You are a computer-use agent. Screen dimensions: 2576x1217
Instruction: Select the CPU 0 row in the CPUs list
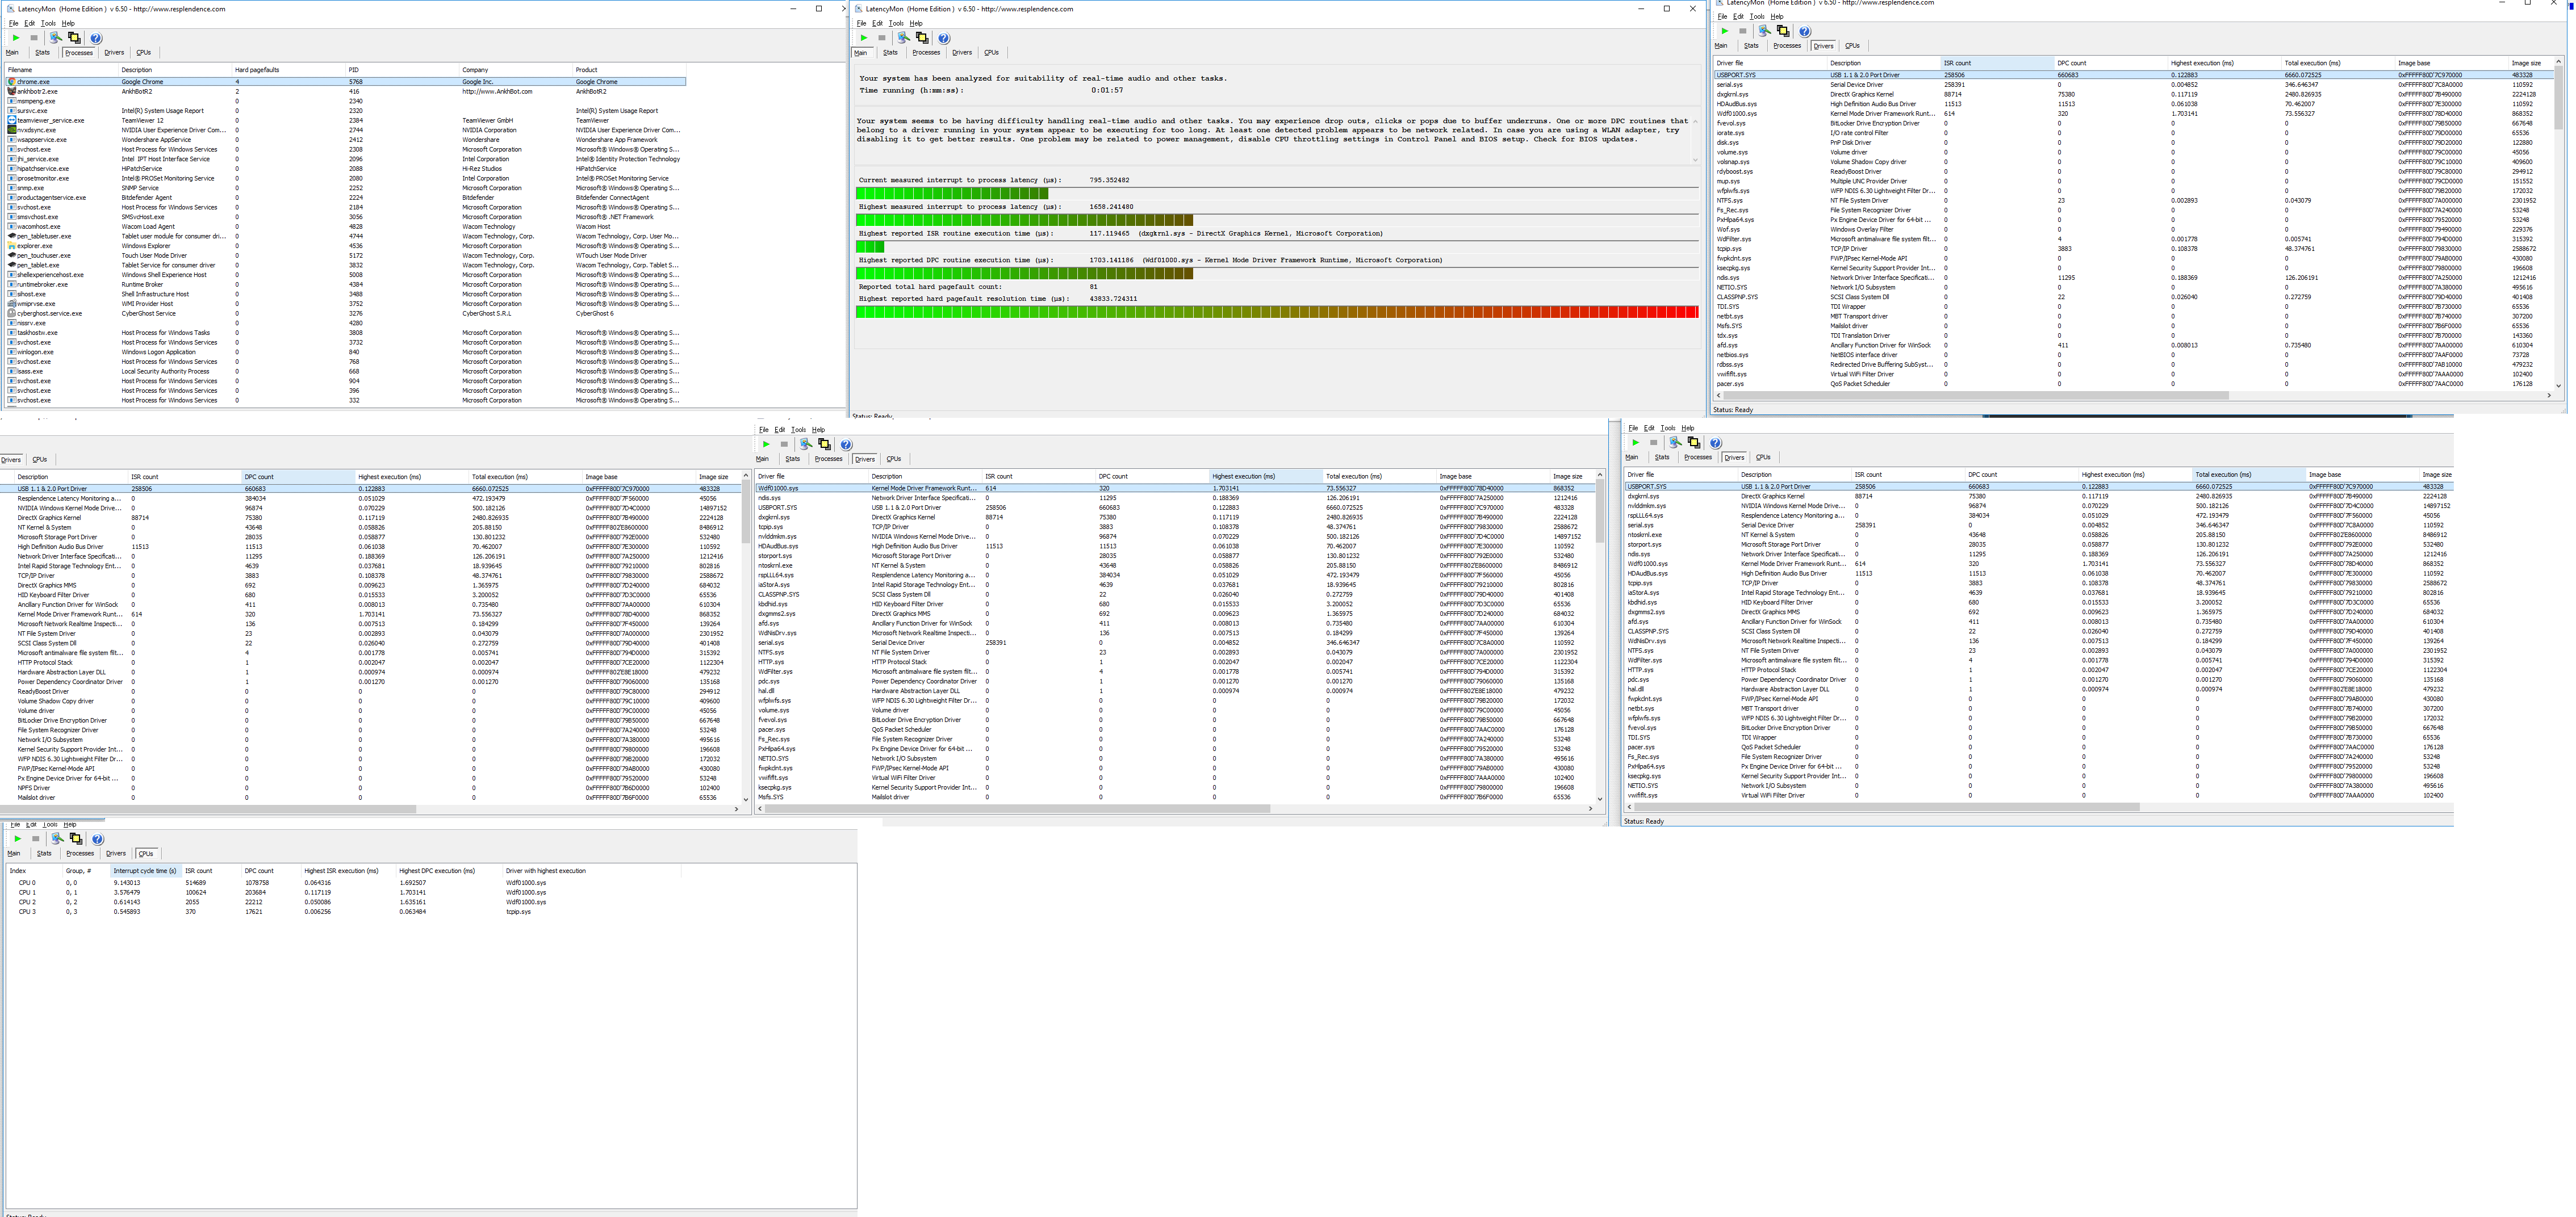[x=27, y=882]
